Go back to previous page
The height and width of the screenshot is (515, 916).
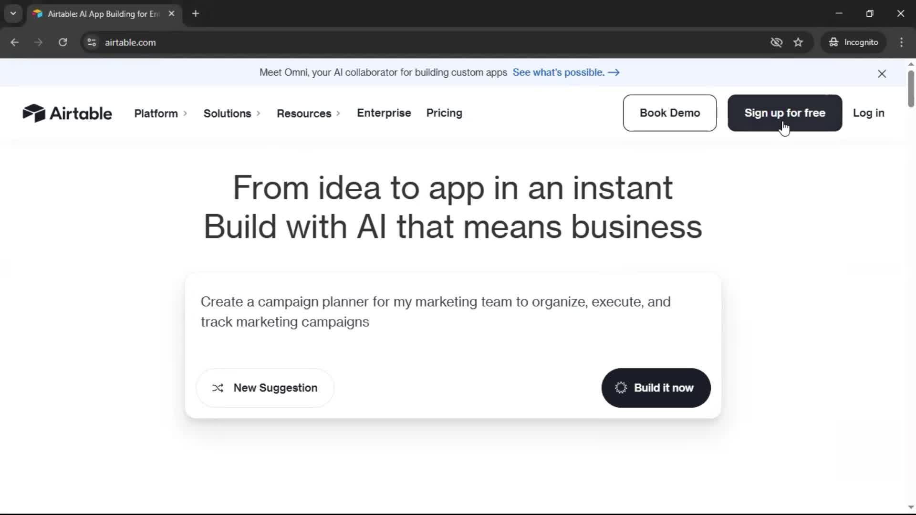(x=15, y=42)
